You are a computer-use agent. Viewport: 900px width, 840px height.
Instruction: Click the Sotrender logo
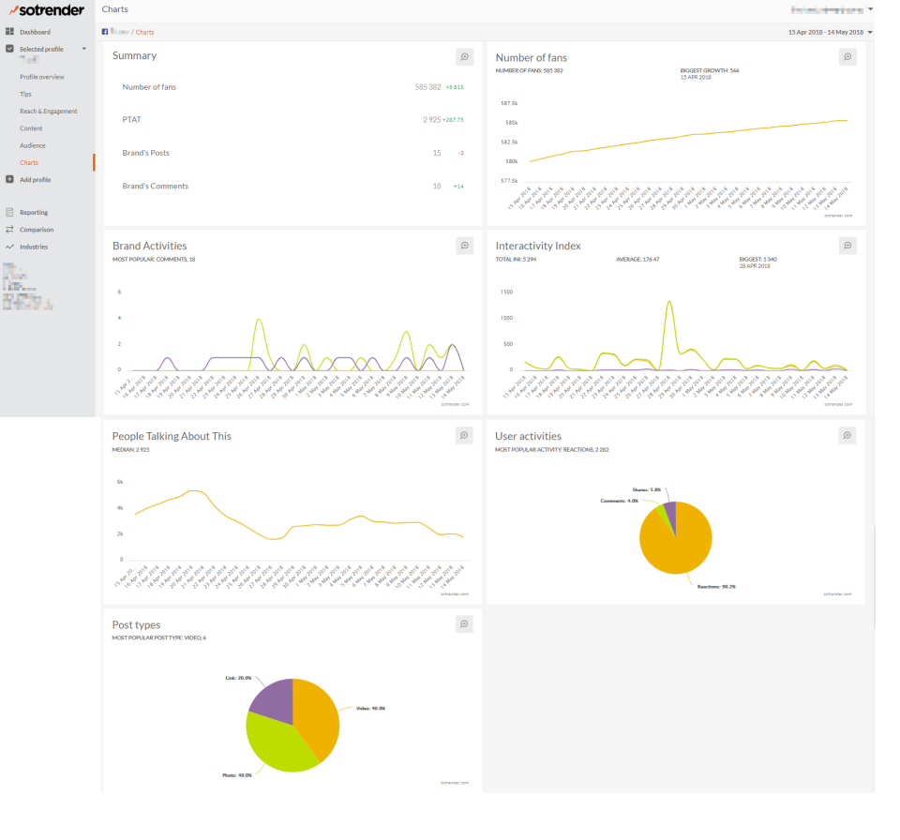pos(45,10)
